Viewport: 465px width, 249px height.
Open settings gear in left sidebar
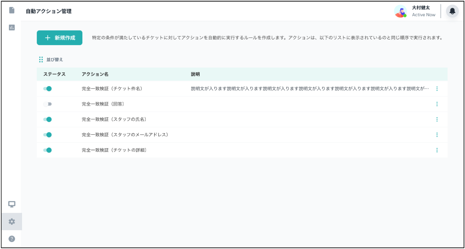coord(12,222)
